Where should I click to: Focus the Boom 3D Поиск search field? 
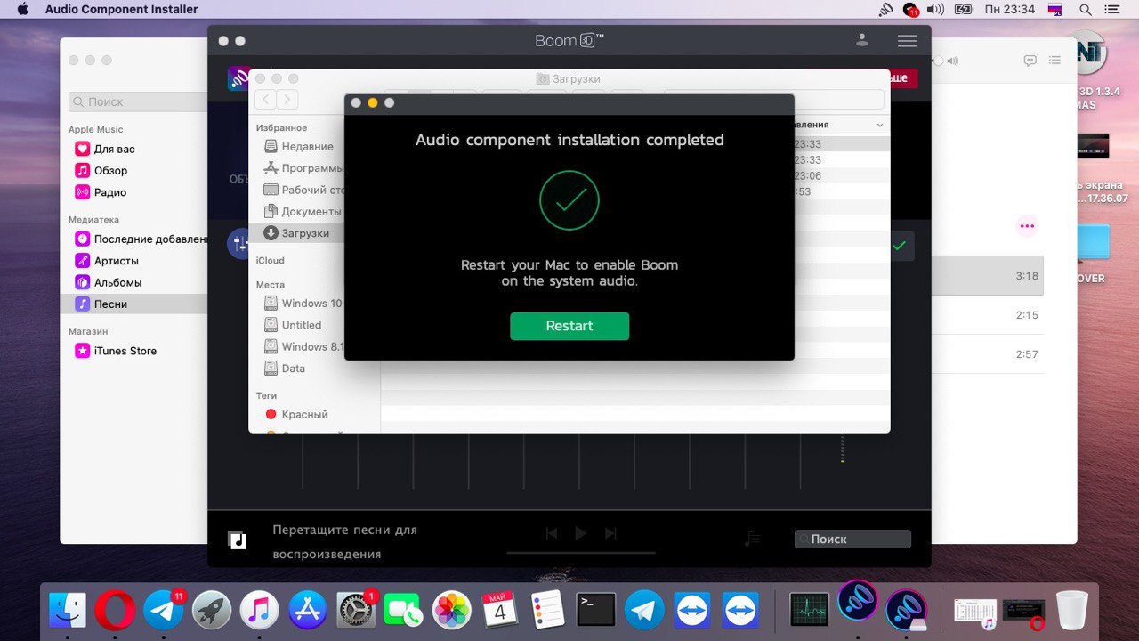[x=852, y=539]
